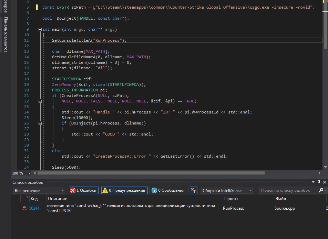
Task: Click the clear all filters icon
Action: coord(194,190)
